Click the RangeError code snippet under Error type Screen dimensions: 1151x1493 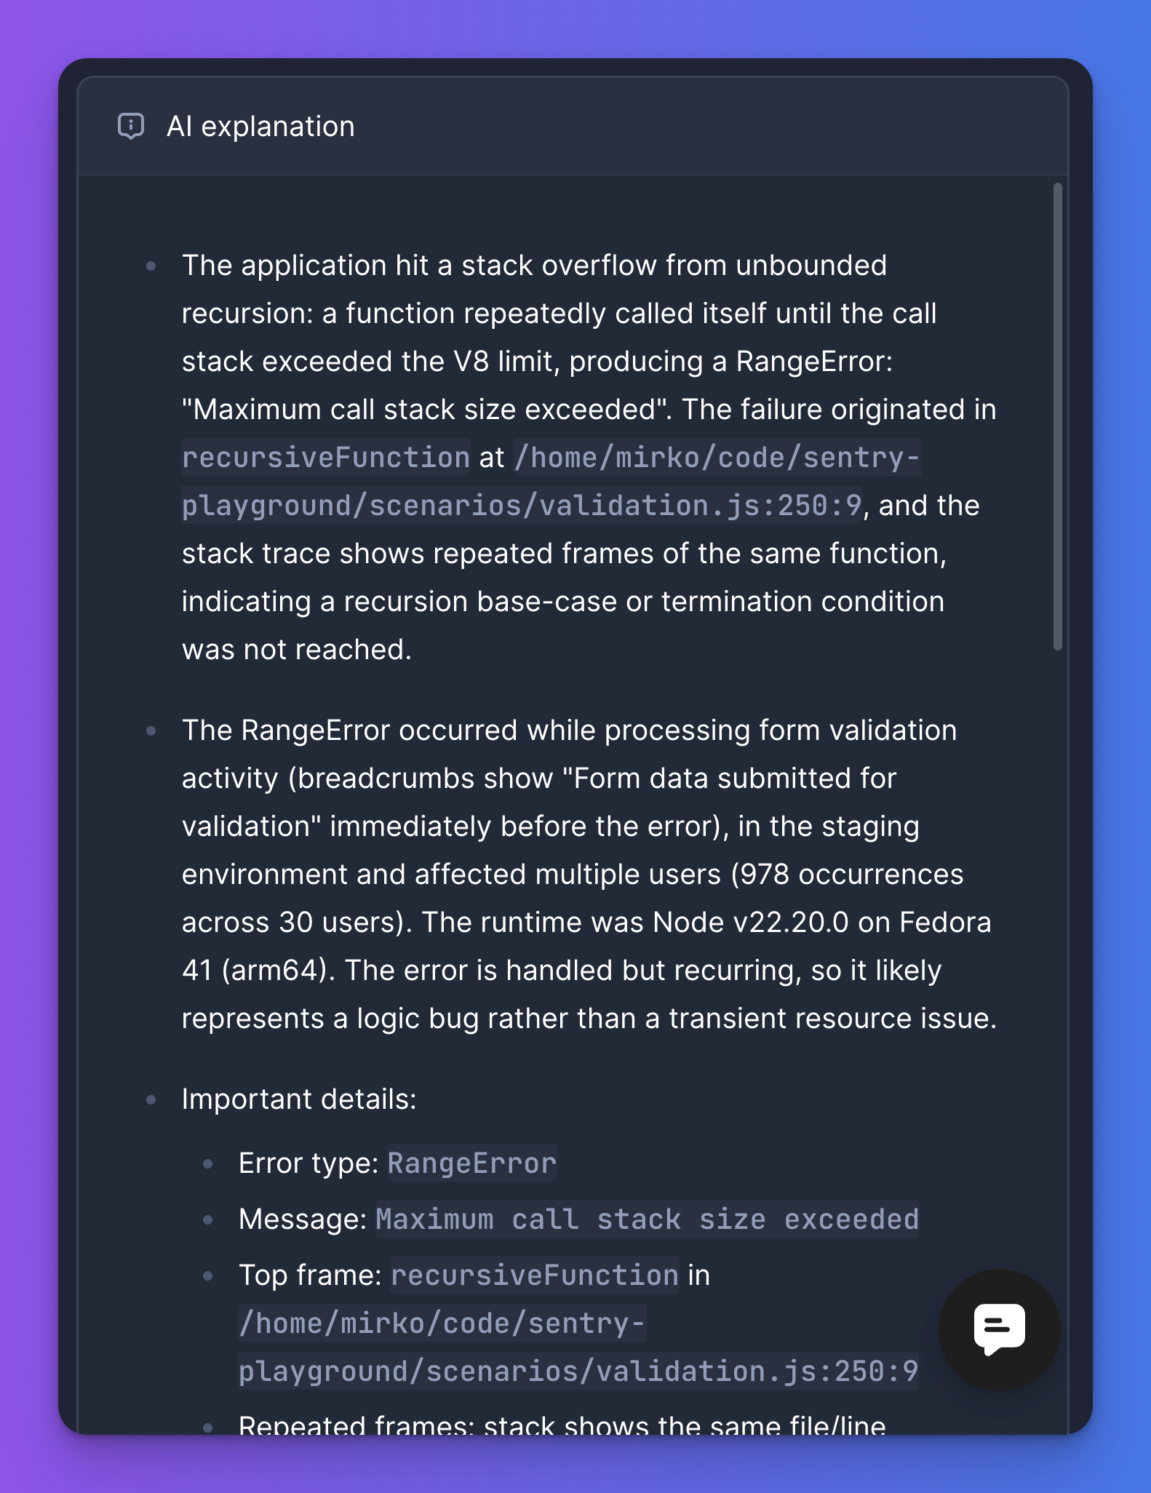tap(471, 1163)
